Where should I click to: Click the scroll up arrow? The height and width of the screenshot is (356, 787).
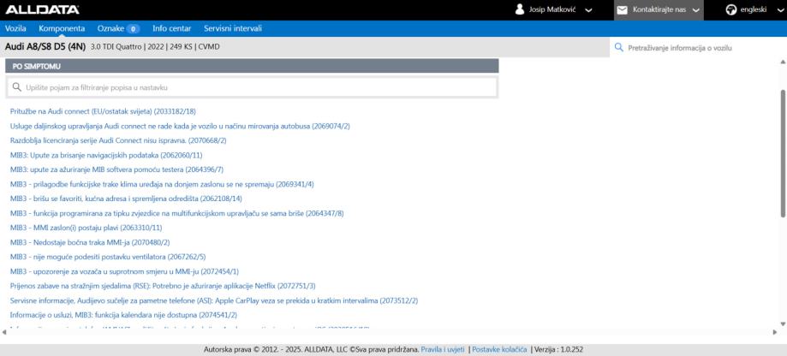[783, 62]
